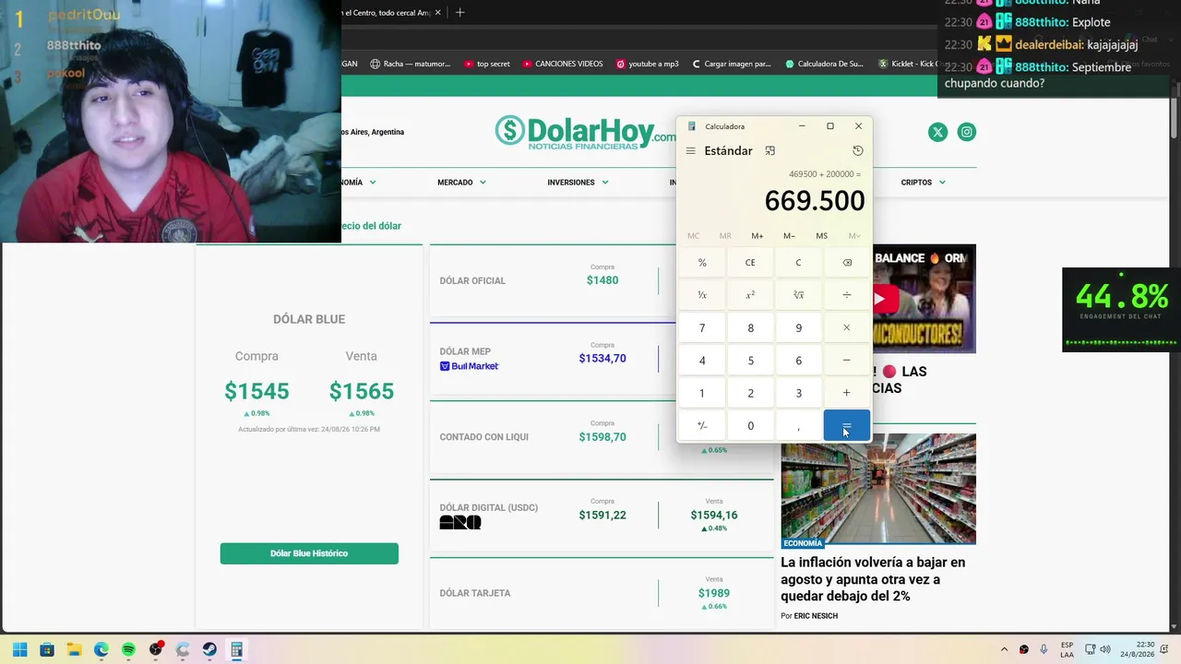Image resolution: width=1181 pixels, height=664 pixels.
Task: Click the plus key in Calculator
Action: tap(847, 393)
